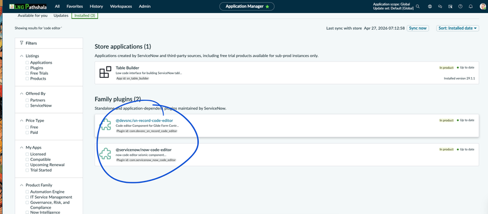
Task: Check the Plugins listing filter
Action: 27,68
